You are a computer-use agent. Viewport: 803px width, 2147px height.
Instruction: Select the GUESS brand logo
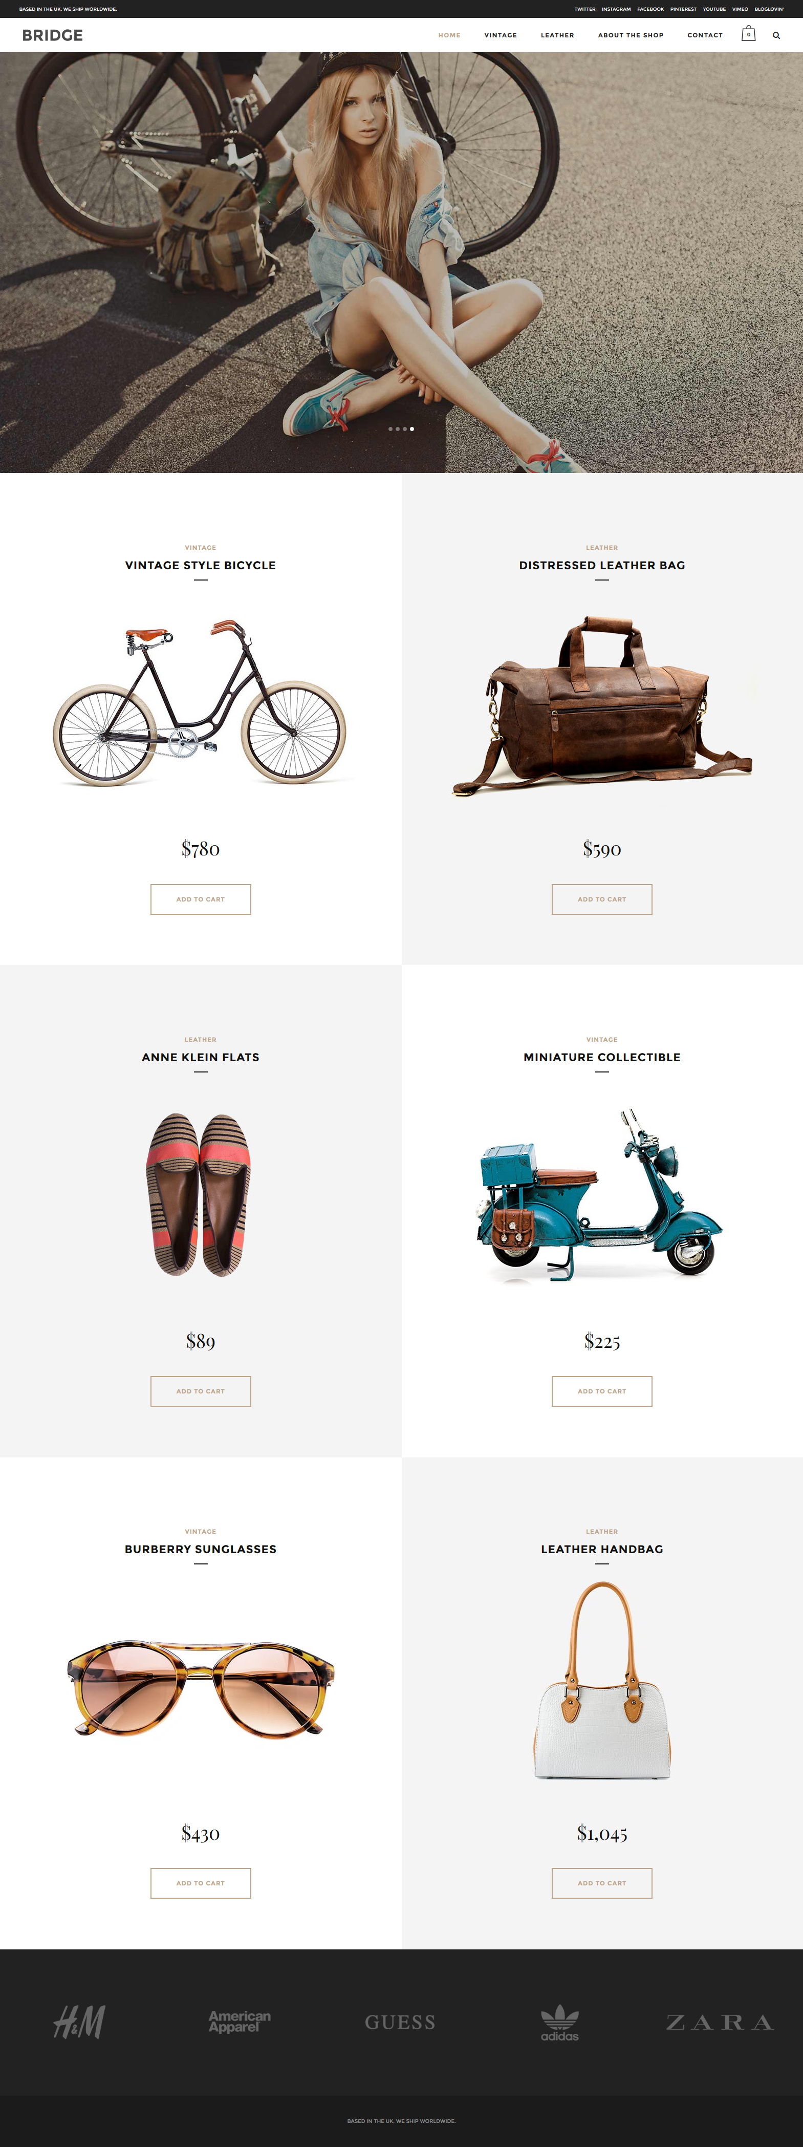click(x=400, y=2022)
